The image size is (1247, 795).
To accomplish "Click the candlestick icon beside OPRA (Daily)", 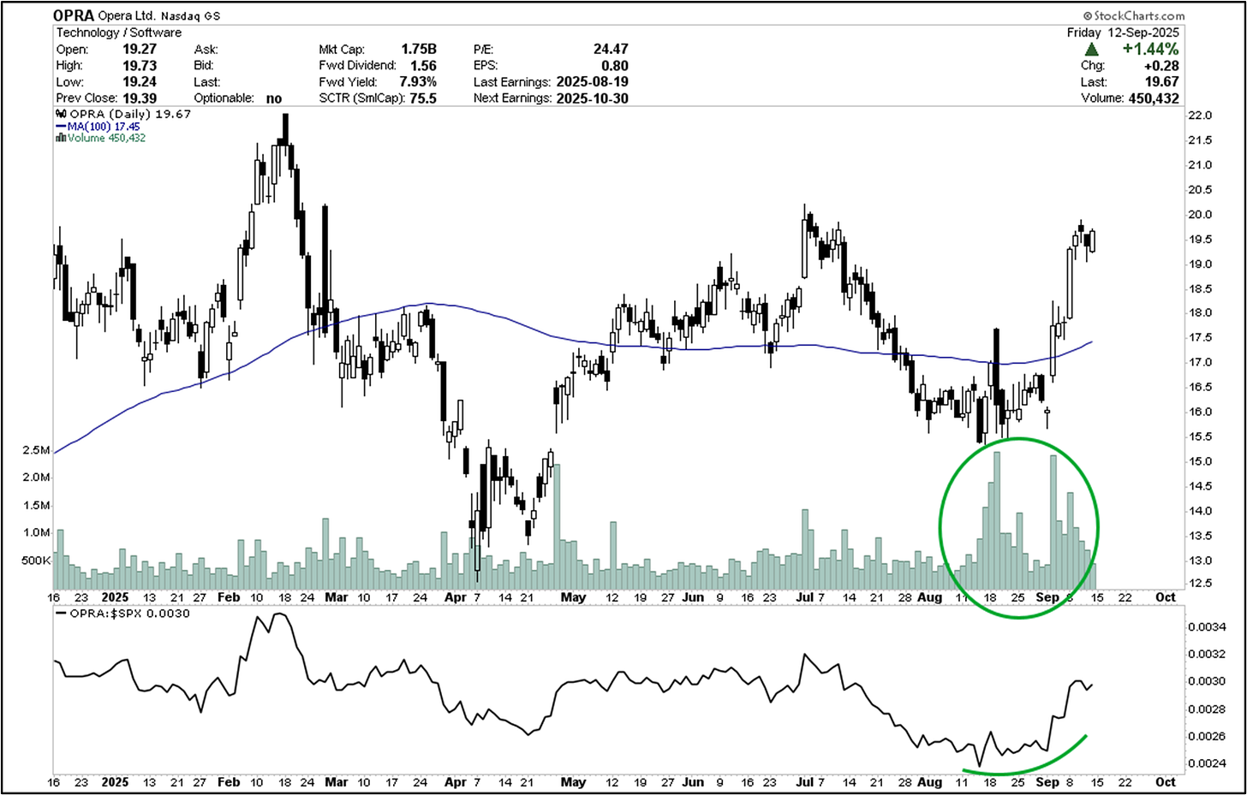I will click(61, 114).
